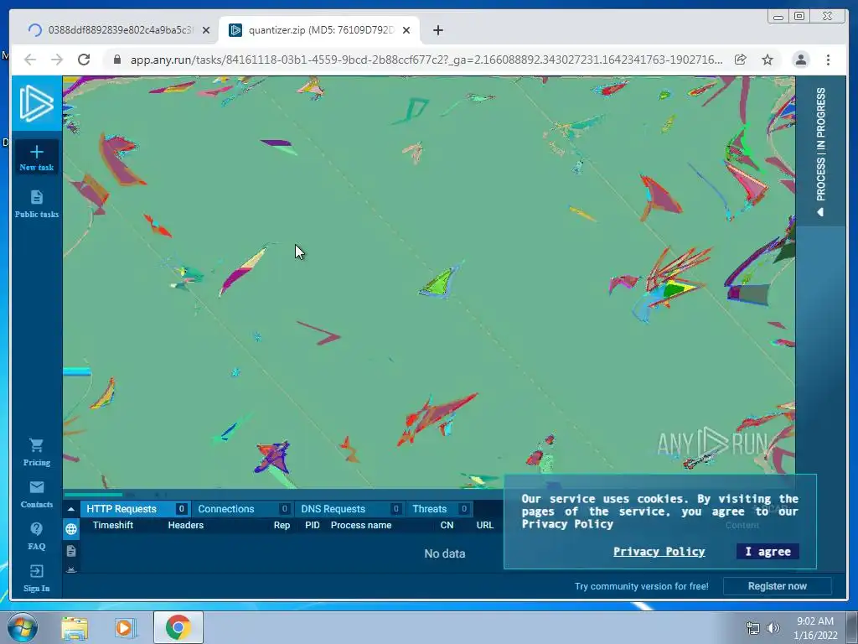Click the I agree cookie button
The width and height of the screenshot is (858, 644).
click(768, 552)
